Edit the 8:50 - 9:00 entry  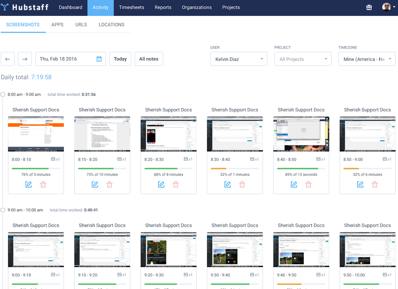tap(360, 184)
